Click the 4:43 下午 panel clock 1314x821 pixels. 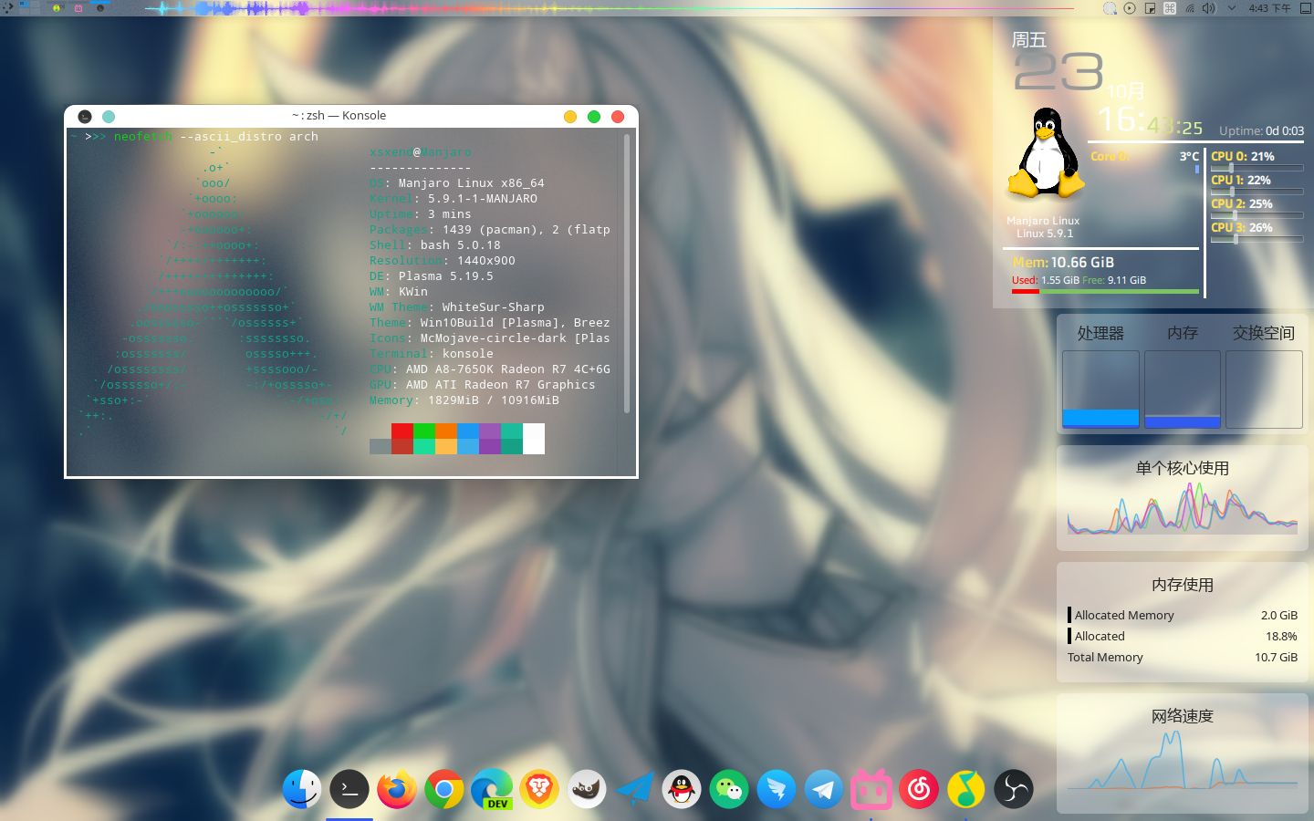click(x=1269, y=8)
